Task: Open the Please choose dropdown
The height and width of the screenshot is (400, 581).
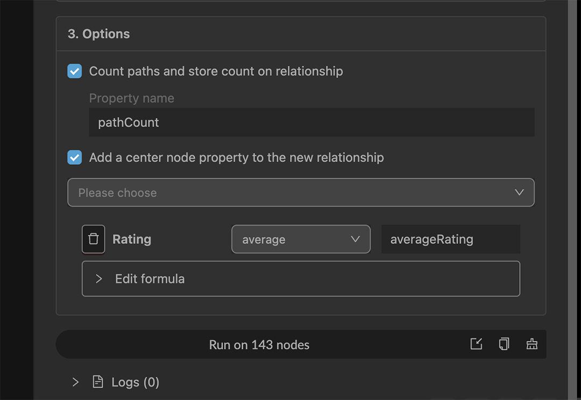Action: point(301,193)
